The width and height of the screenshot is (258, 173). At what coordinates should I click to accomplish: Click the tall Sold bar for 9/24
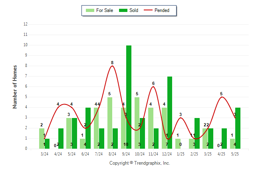tap(129, 97)
